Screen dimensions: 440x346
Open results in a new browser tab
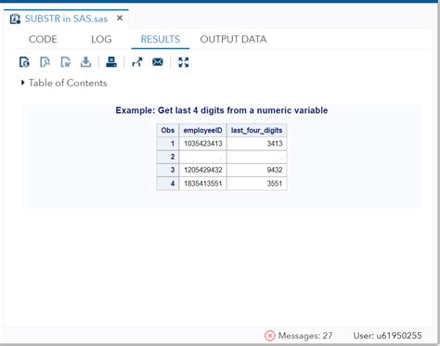tap(137, 62)
